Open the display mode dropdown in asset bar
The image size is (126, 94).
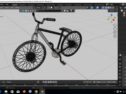(x=68, y=11)
